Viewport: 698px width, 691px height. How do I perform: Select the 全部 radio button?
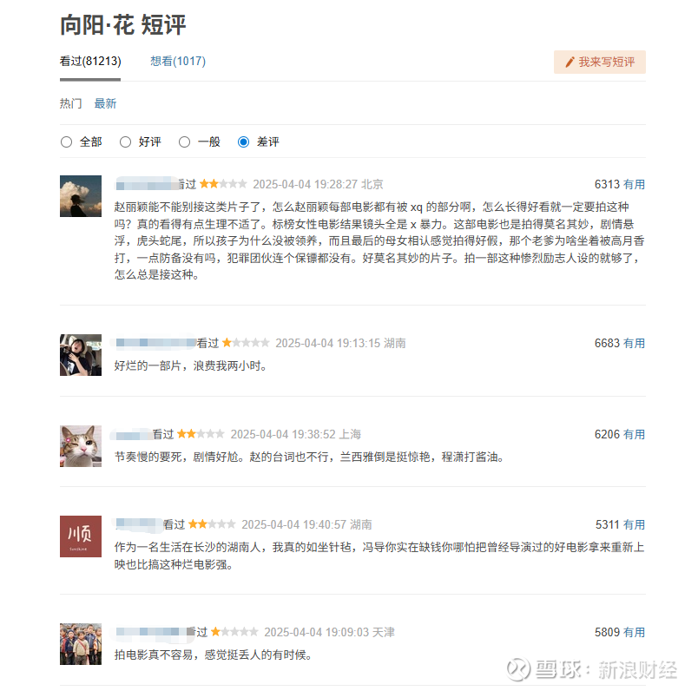[66, 142]
